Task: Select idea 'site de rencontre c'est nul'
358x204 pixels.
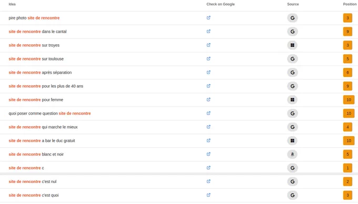Action: 33,182
